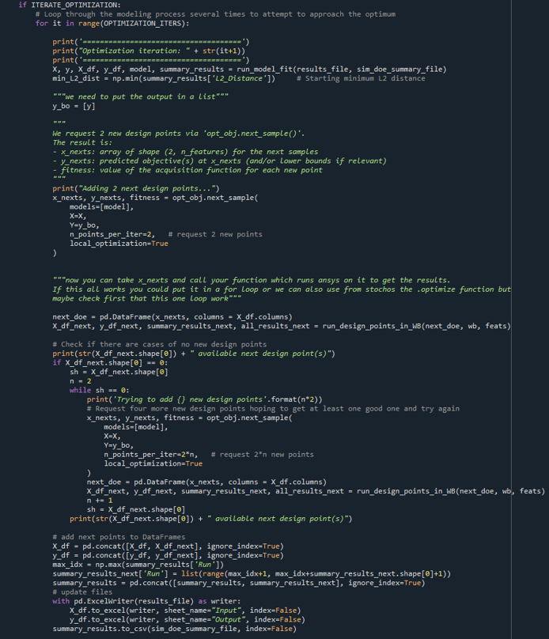
Task: Click the 'We request 2 new design points' docstring
Action: coord(179,134)
